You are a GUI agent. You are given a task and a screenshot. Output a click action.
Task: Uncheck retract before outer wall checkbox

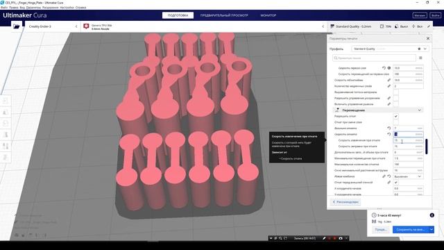click(x=396, y=182)
